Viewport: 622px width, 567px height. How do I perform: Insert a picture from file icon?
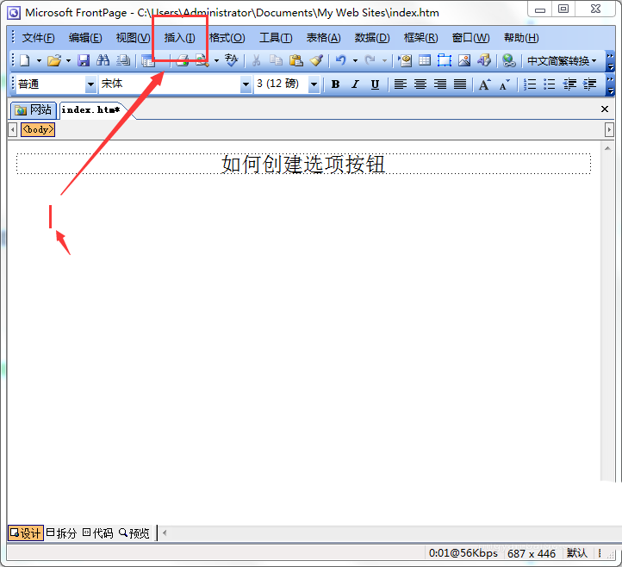tap(464, 60)
